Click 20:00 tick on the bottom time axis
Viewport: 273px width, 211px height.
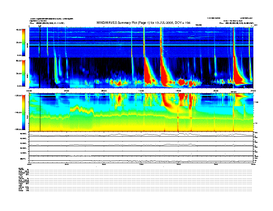(216, 164)
